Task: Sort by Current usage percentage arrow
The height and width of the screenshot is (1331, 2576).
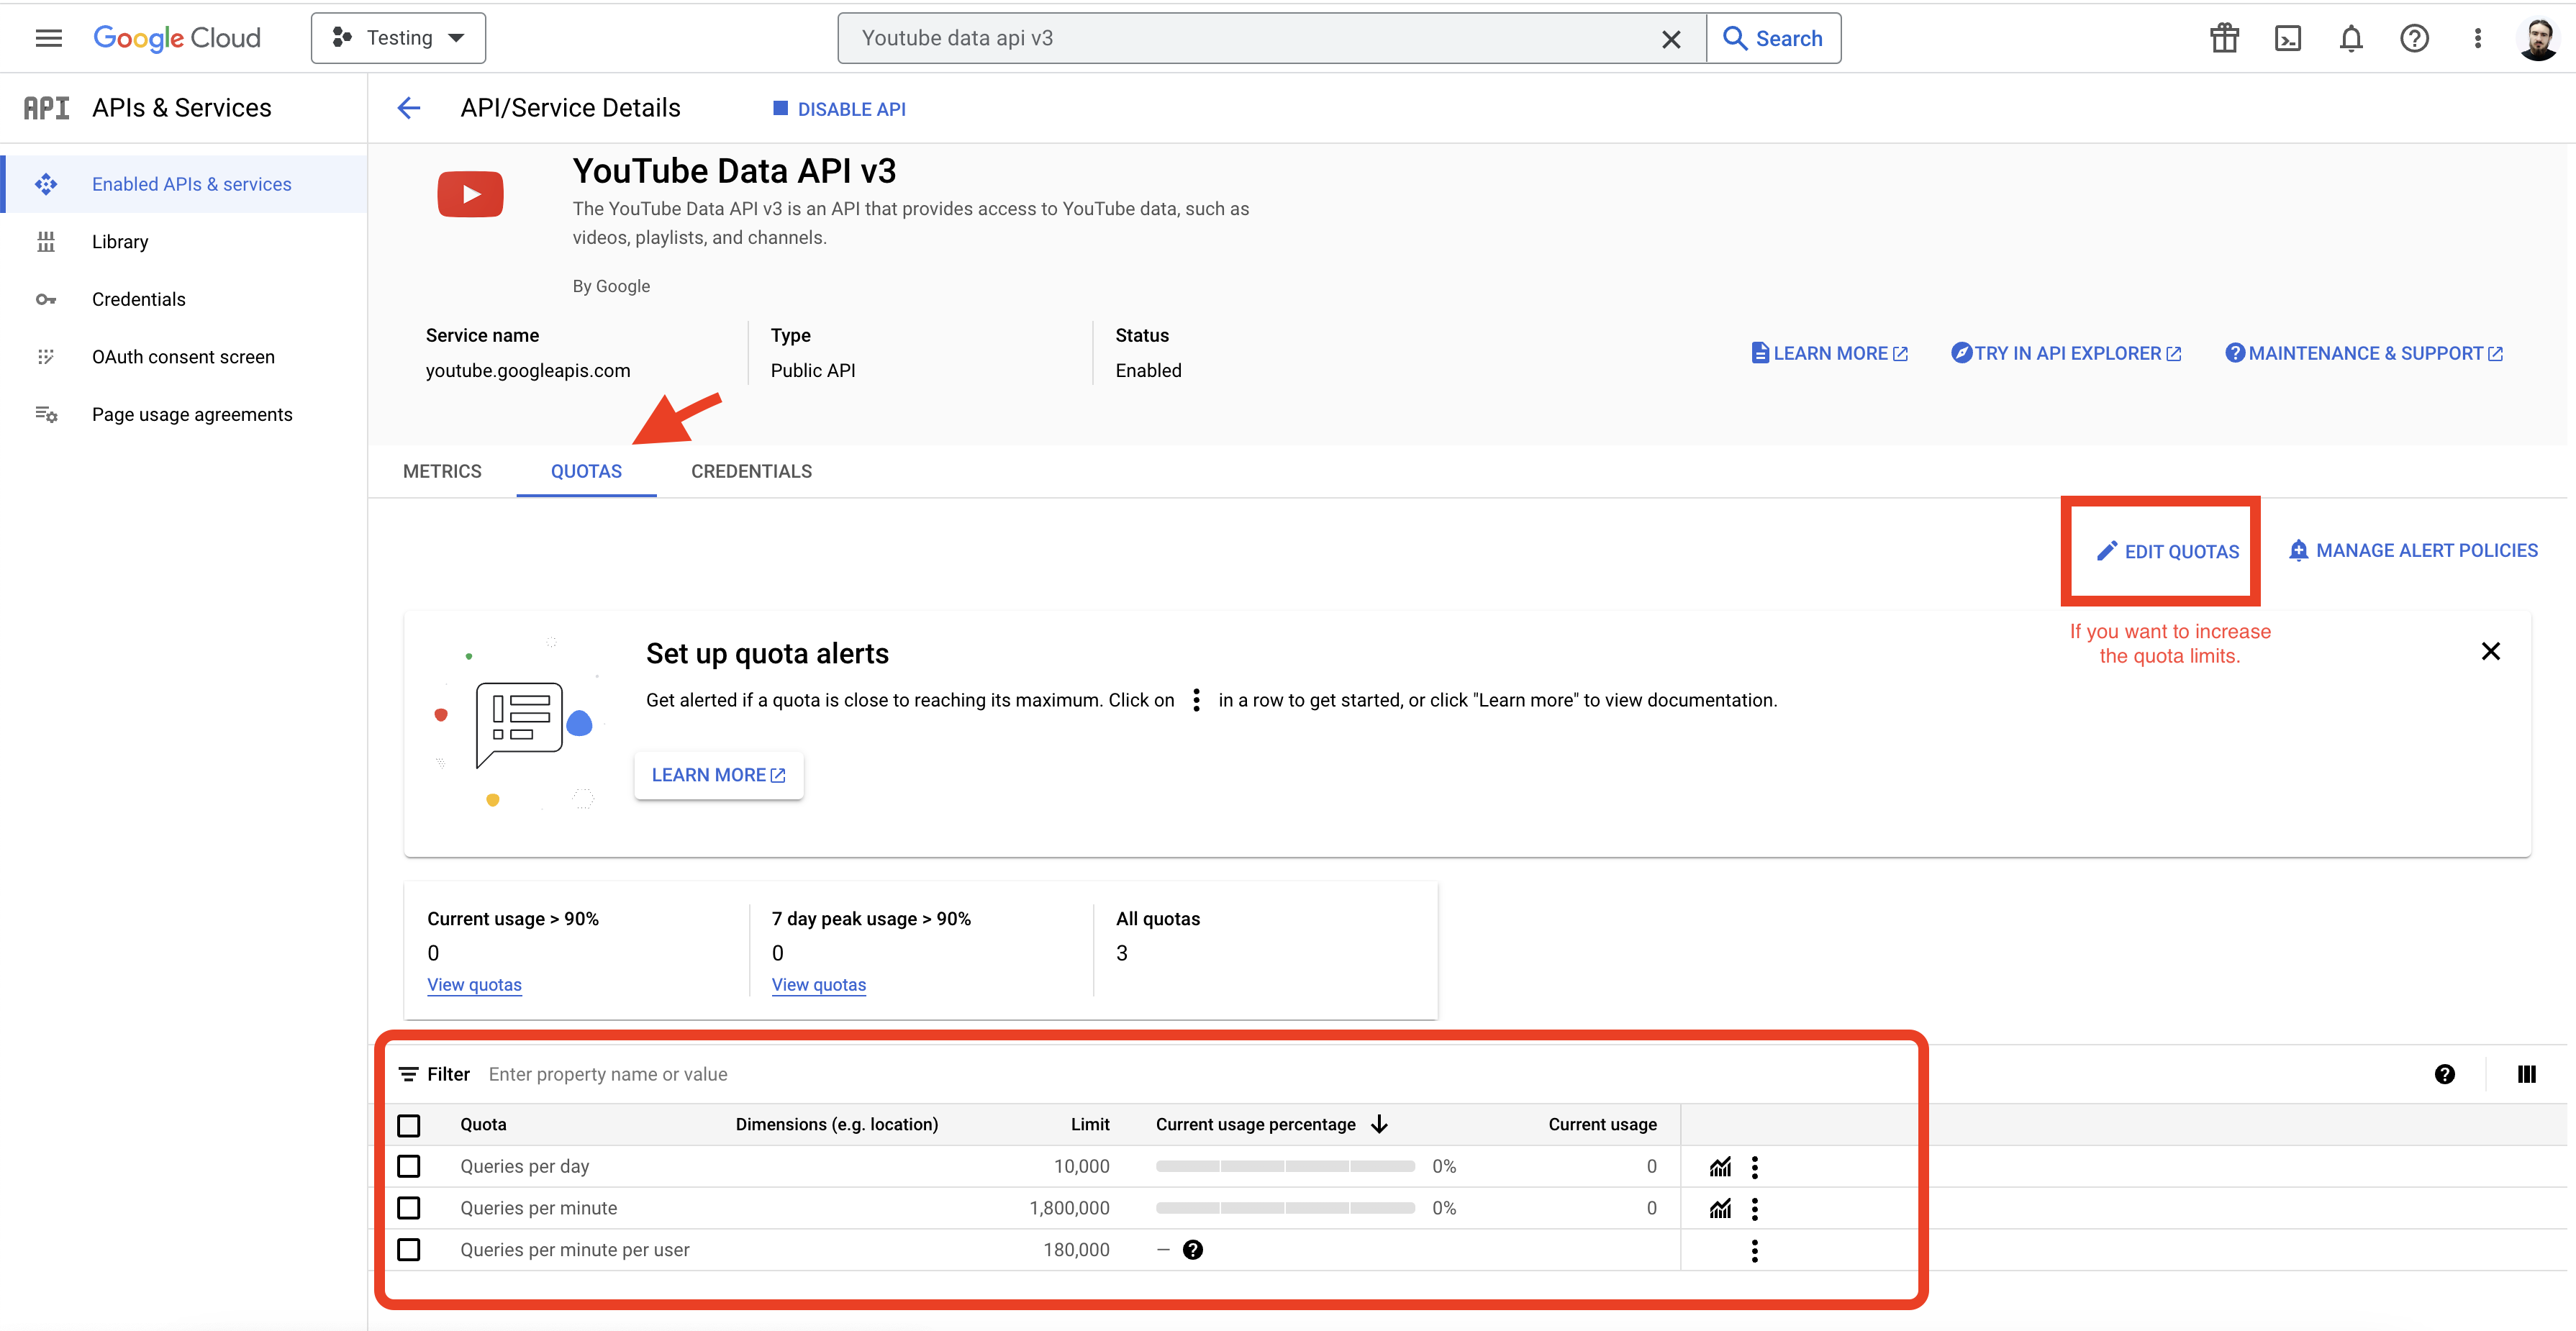Action: point(1380,1124)
